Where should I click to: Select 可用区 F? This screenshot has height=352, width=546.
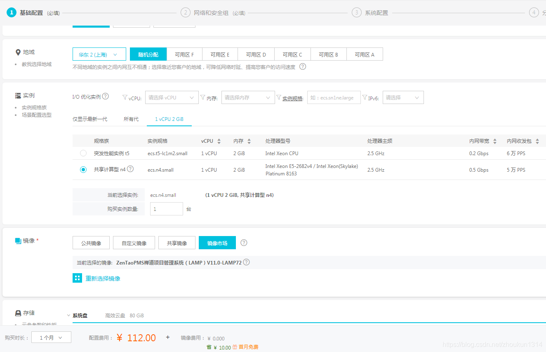pyautogui.click(x=184, y=54)
